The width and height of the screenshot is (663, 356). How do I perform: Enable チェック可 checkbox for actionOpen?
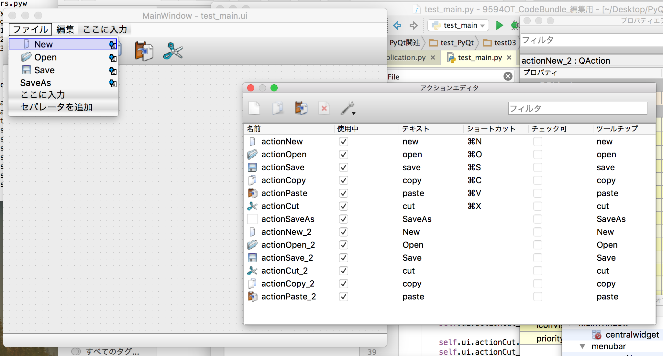click(537, 154)
